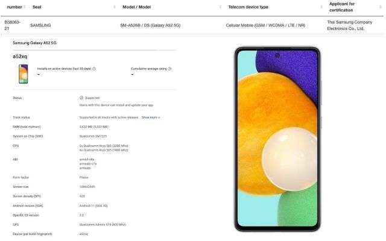
Task: Click the Cellular Mobile device type cell
Action: (x=265, y=25)
